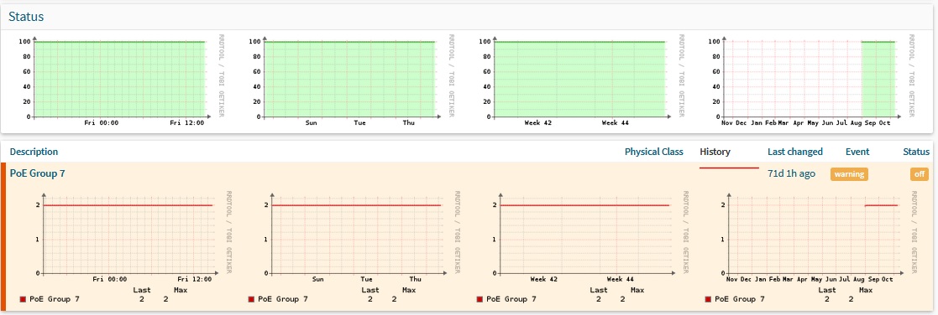
Task: Click the Description column header
Action: [34, 152]
